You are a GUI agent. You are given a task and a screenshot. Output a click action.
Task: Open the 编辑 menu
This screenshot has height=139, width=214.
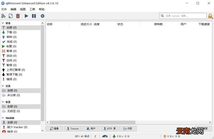click(13, 9)
